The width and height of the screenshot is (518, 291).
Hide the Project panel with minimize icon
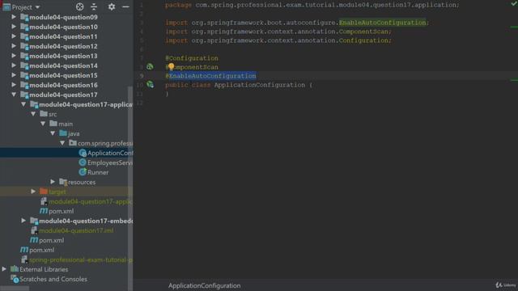125,6
